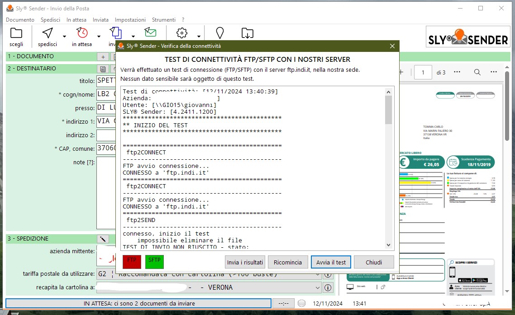
Task: Open the Impostazioni menu
Action: coord(130,20)
